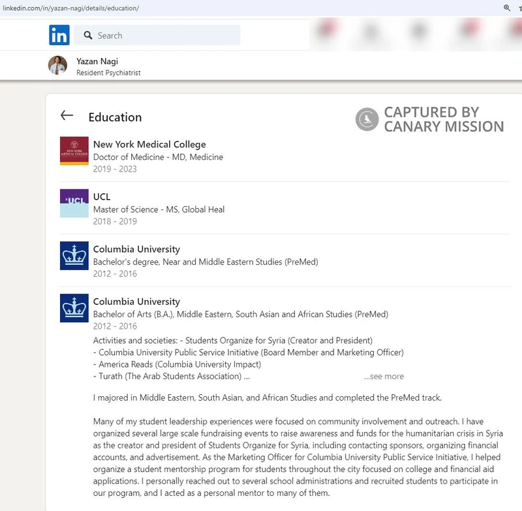Click the back arrow next to Education heading
Screen dimensions: 522x511
point(66,116)
